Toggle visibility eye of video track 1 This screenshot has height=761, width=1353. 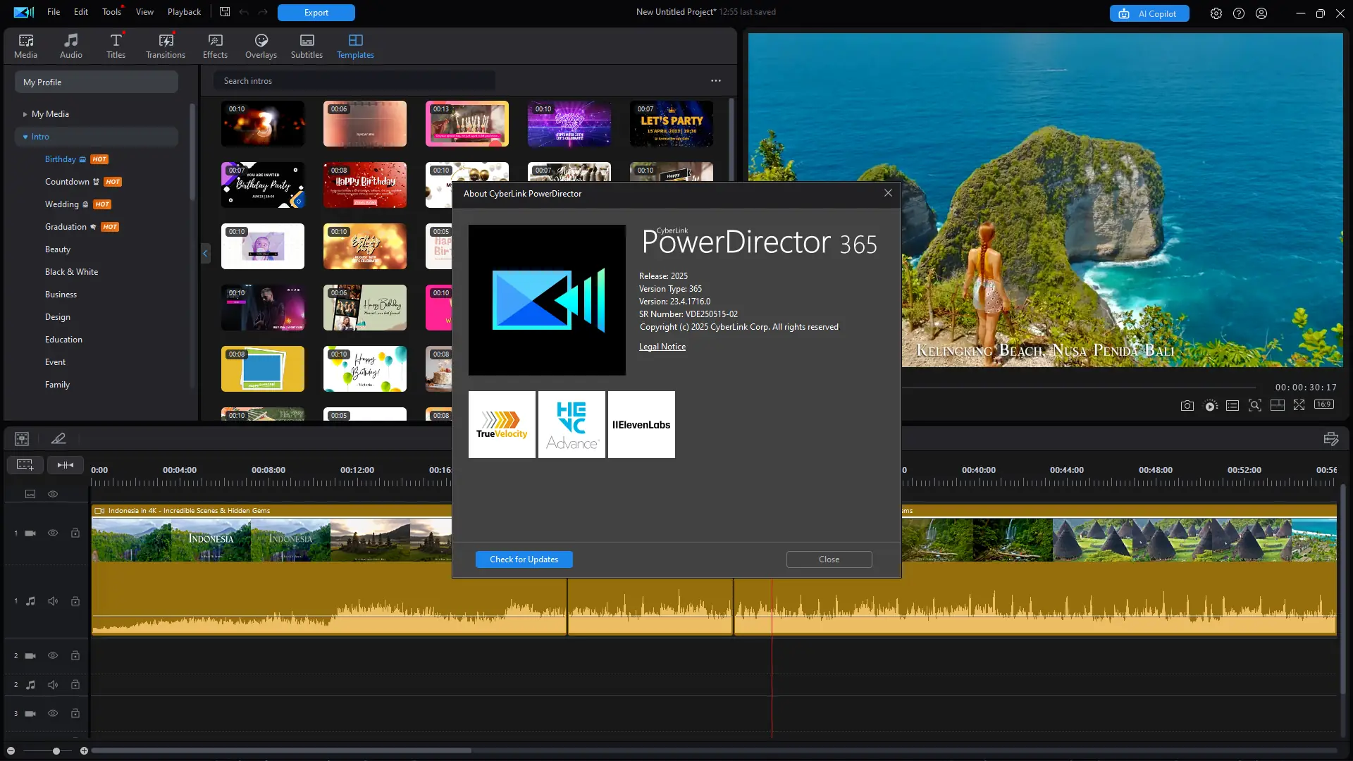pos(53,533)
